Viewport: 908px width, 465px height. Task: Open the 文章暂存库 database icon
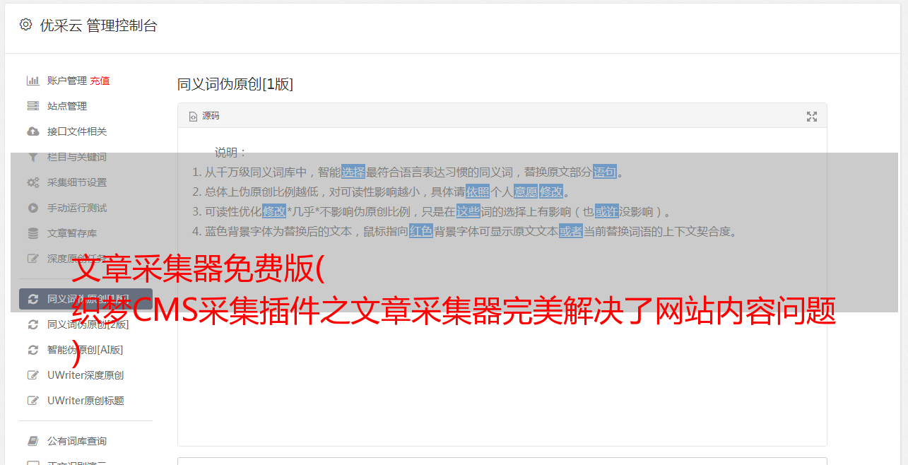(x=33, y=233)
